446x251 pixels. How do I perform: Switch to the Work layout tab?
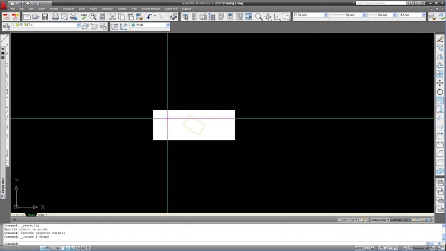tap(41, 215)
